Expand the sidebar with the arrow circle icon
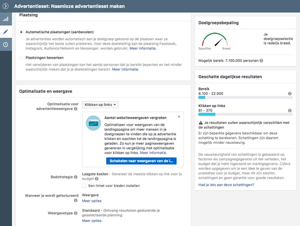 (5, 6)
